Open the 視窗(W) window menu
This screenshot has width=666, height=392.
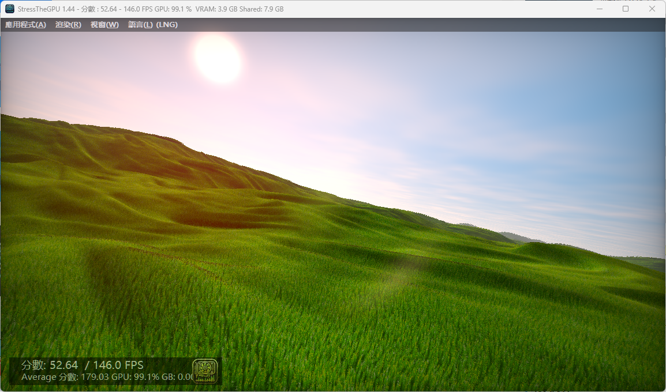pos(104,24)
